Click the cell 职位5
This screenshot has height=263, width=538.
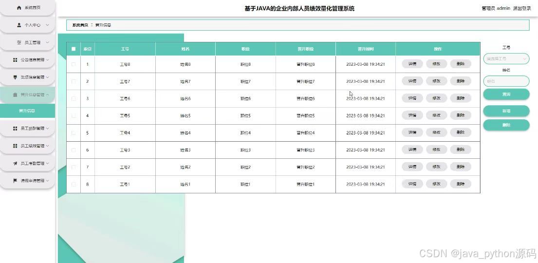click(245, 116)
